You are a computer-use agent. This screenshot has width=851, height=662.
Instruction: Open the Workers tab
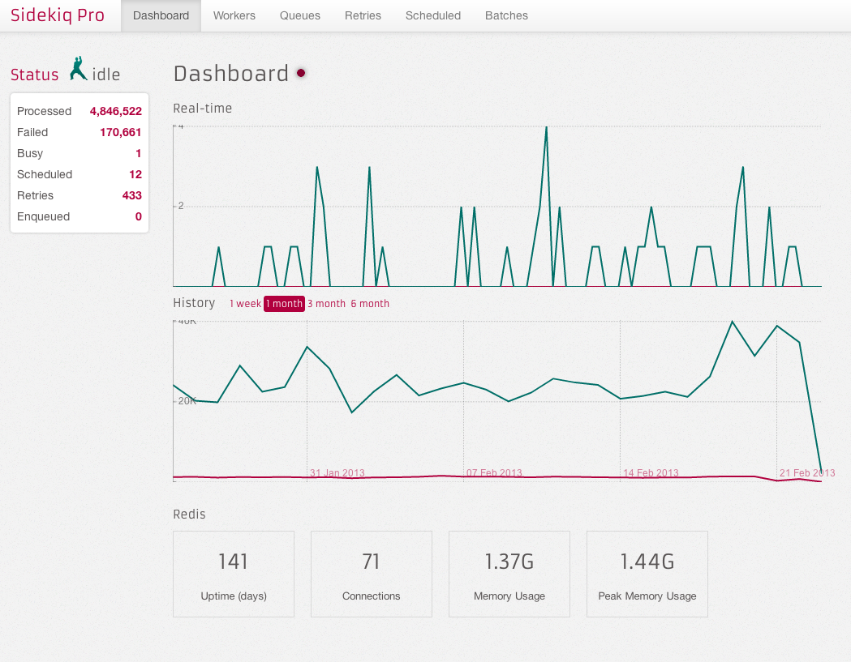234,15
